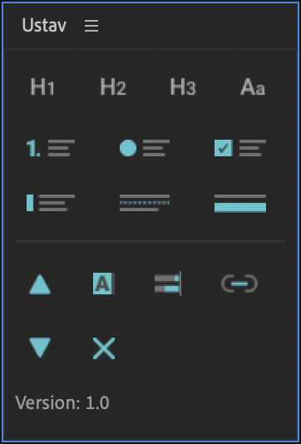
Task: Click the horizontal separator line
Action: (x=150, y=241)
